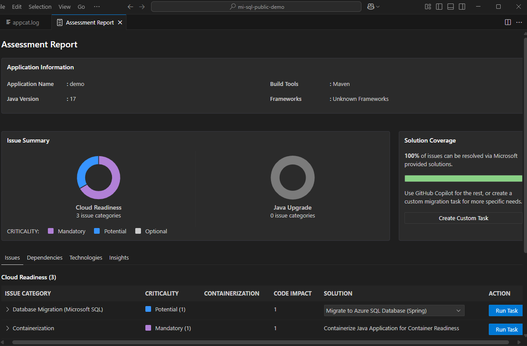
Task: Toggle the bottom panel icon
Action: (451, 7)
